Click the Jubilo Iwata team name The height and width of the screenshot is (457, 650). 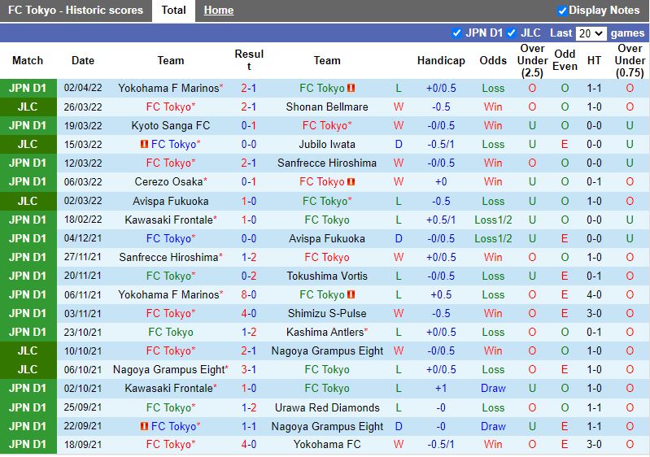[x=327, y=144]
